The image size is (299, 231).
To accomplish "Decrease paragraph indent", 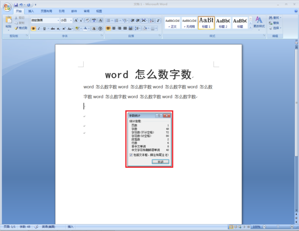I will 133,20.
